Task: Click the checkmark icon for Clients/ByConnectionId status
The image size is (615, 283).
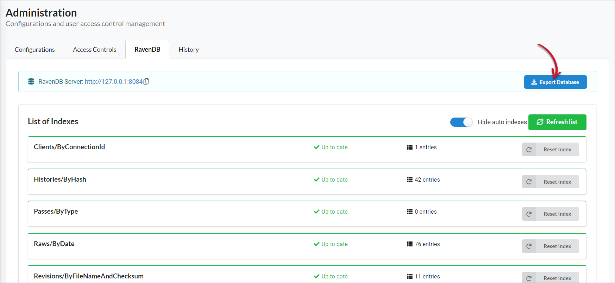Action: [x=316, y=147]
